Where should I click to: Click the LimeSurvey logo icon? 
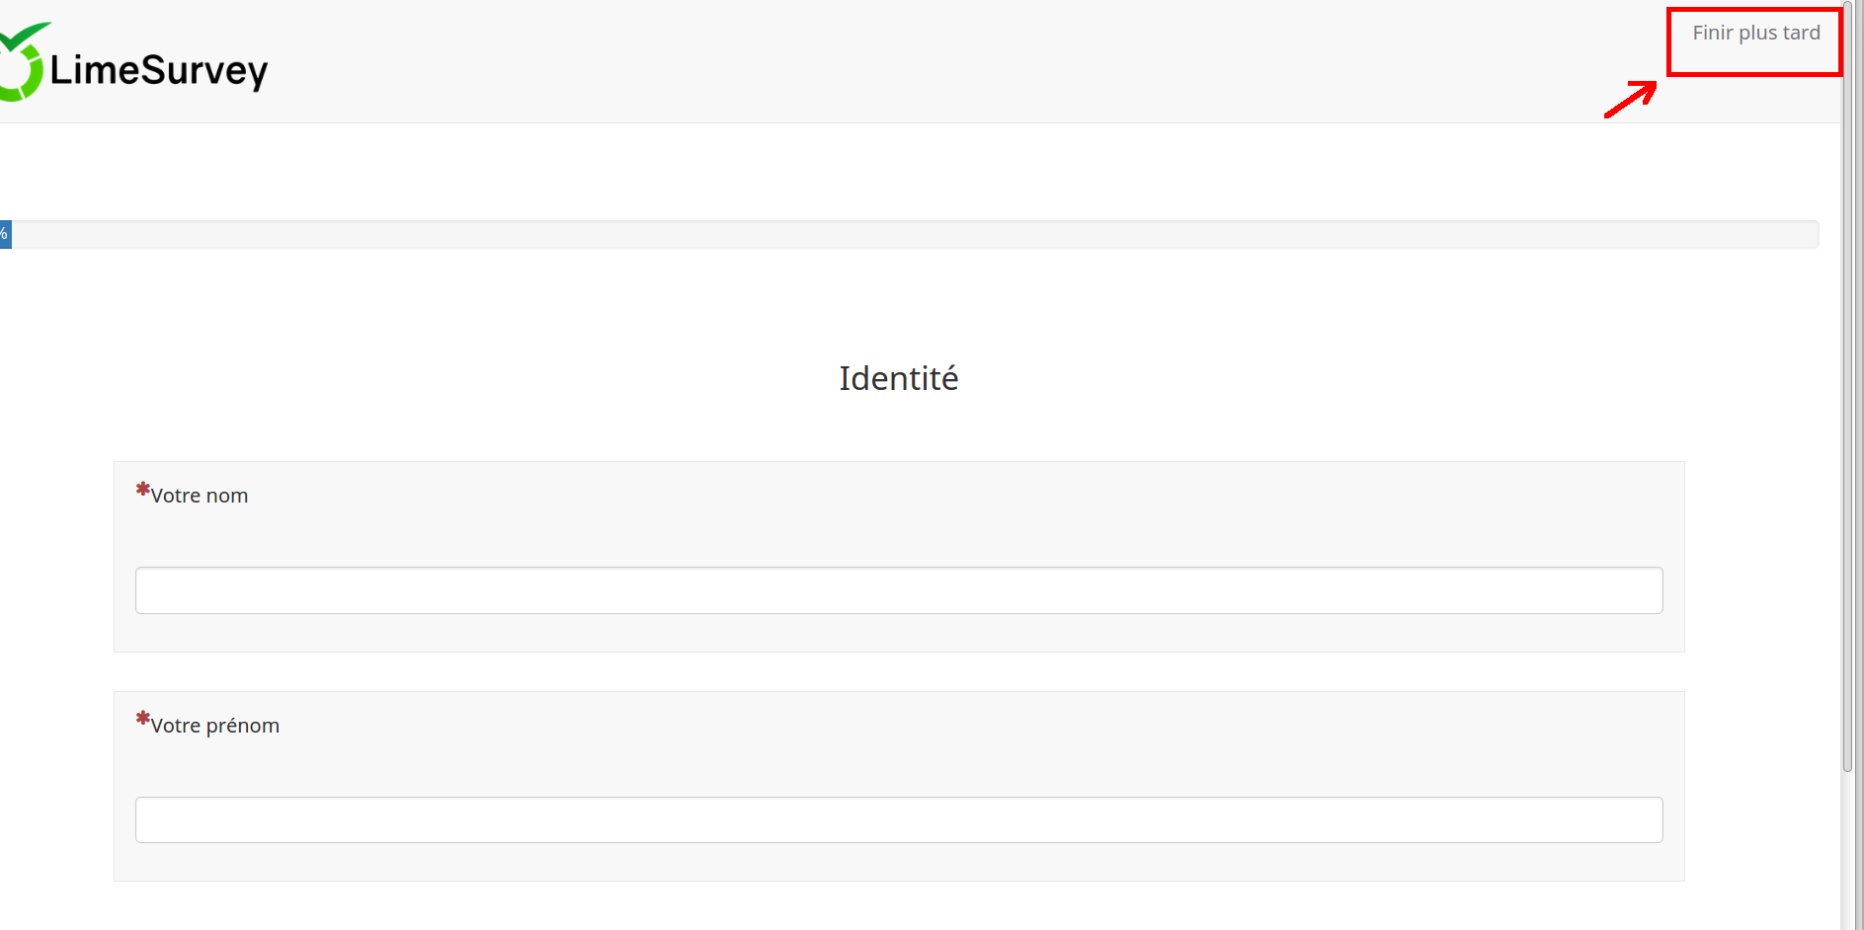pos(22,62)
